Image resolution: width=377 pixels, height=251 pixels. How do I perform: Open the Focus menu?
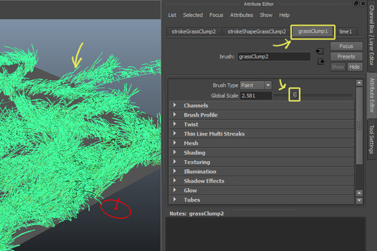tap(216, 15)
